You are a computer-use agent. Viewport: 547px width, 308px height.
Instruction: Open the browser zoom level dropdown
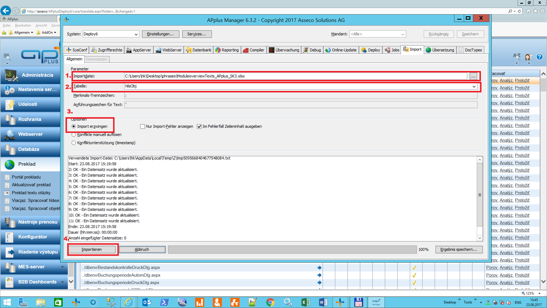[539, 293]
